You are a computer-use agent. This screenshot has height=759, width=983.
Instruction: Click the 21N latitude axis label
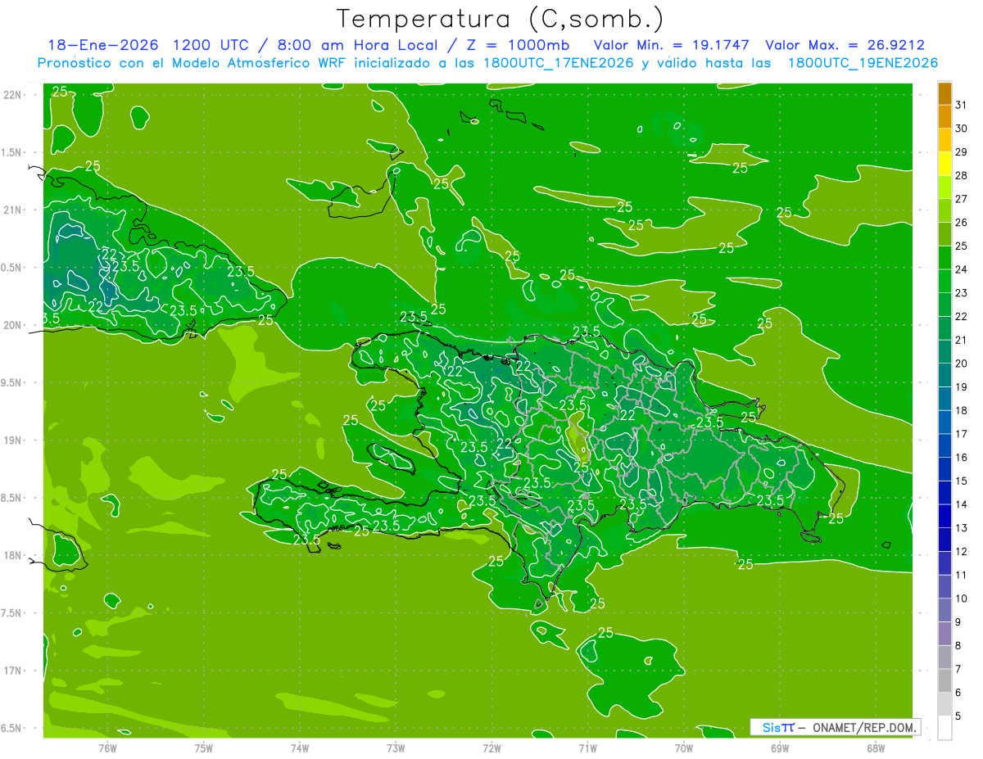tap(12, 210)
